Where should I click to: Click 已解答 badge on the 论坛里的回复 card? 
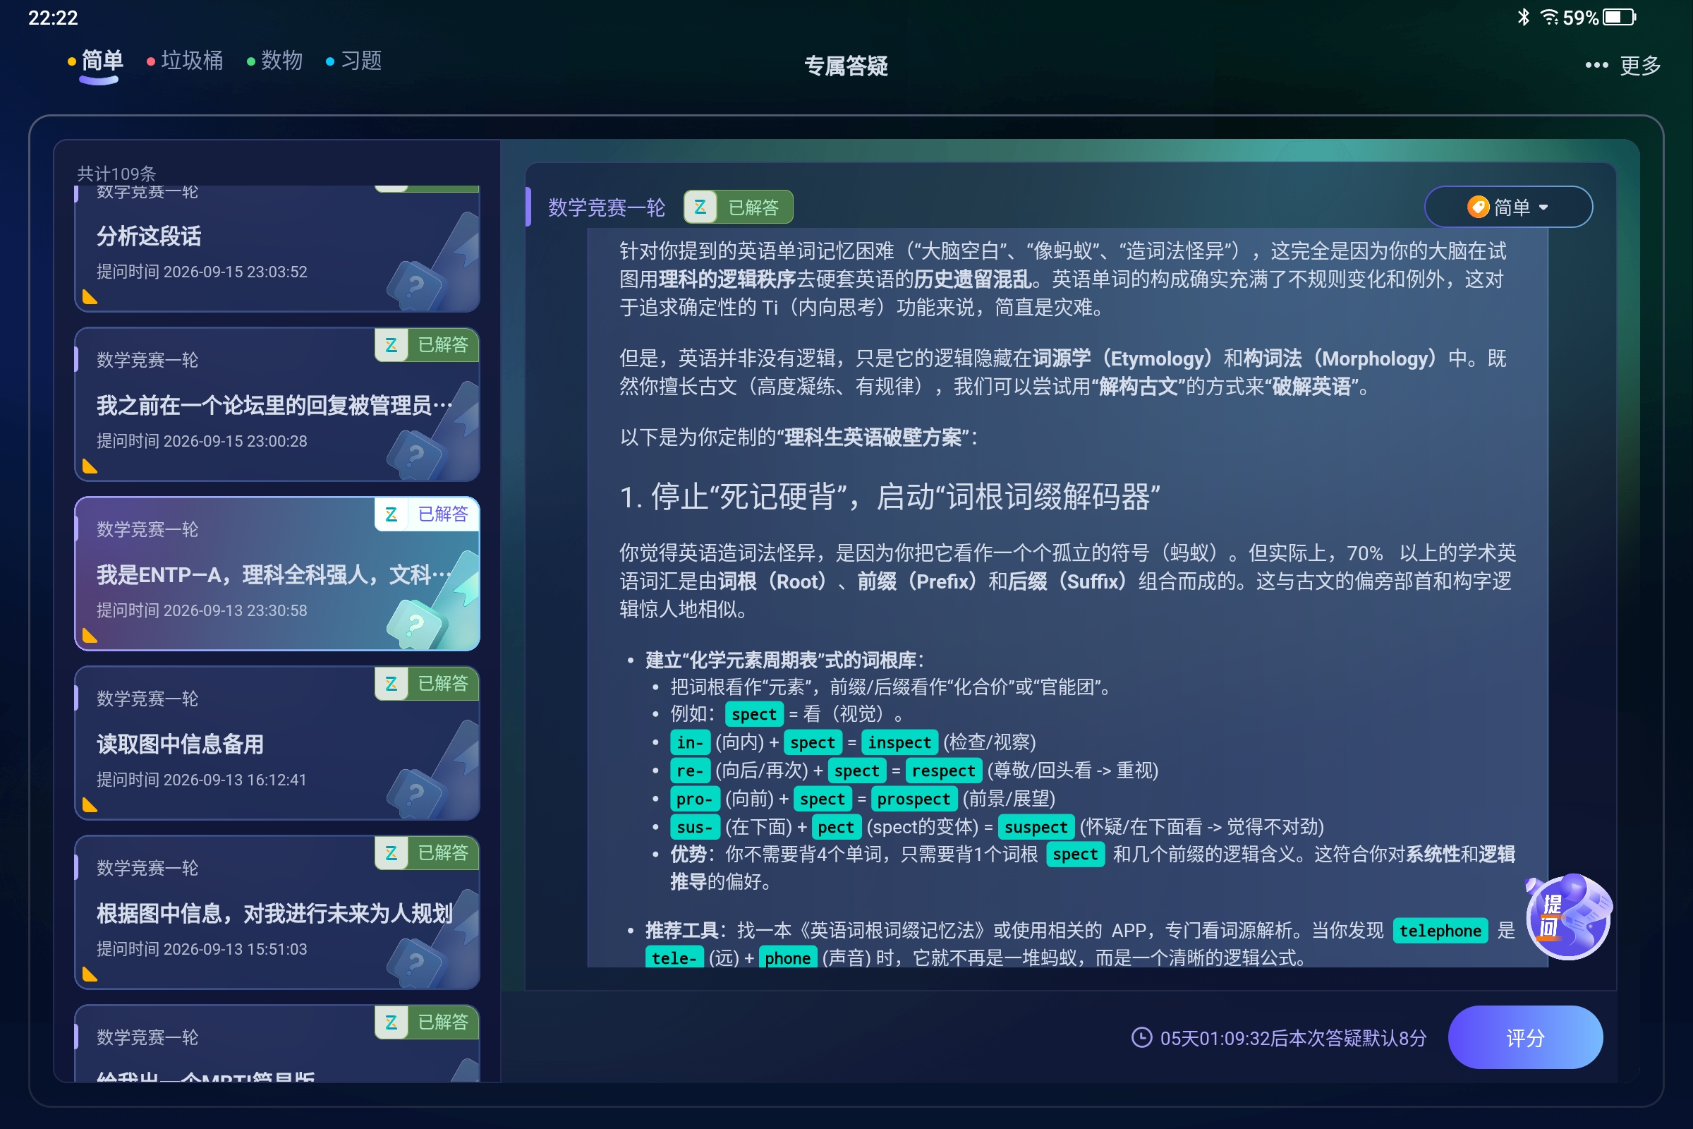pyautogui.click(x=426, y=345)
